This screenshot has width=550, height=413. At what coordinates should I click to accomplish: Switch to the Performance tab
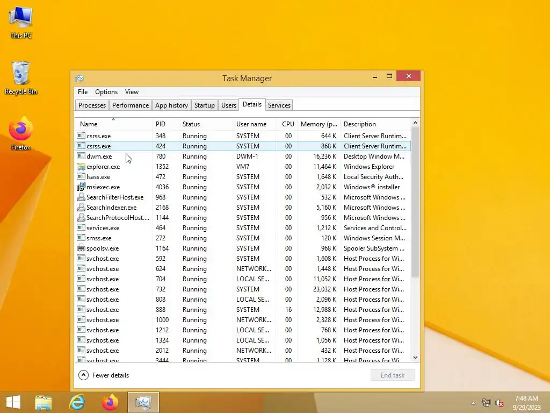point(131,105)
